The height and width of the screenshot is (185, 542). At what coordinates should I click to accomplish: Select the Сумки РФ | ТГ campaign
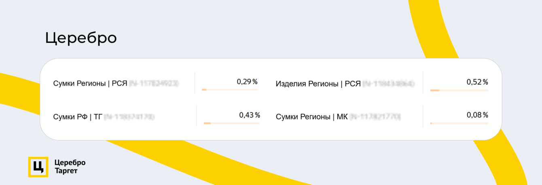[x=78, y=117]
